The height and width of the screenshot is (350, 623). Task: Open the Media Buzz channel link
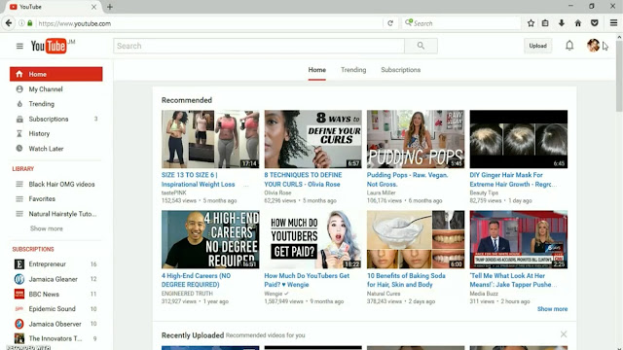pyautogui.click(x=484, y=294)
